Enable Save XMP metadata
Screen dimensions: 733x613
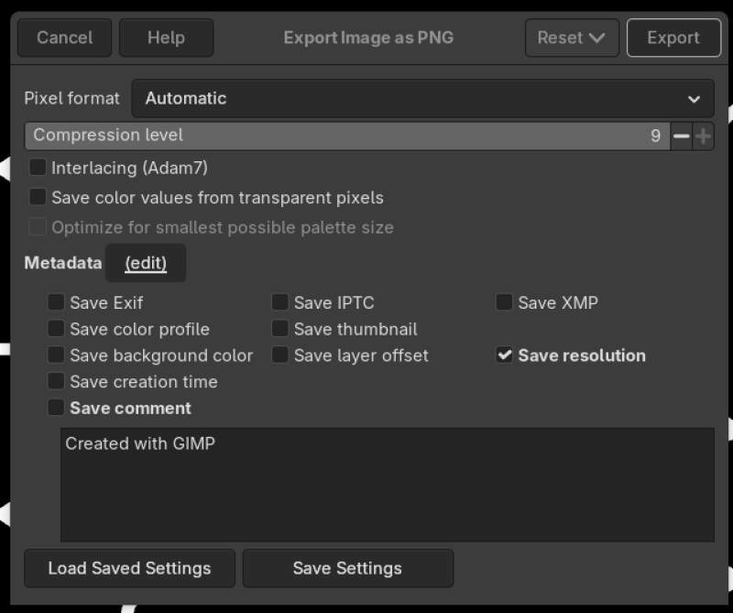503,302
